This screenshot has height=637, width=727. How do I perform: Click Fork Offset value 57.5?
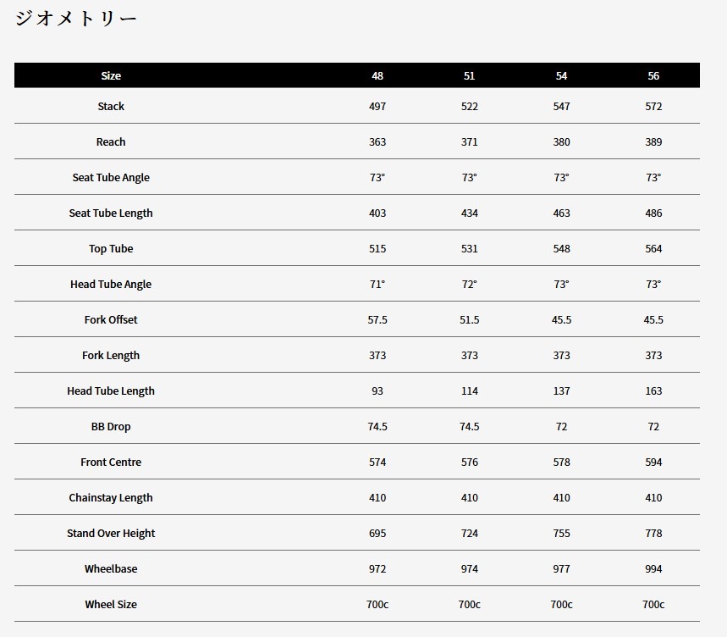coord(377,320)
